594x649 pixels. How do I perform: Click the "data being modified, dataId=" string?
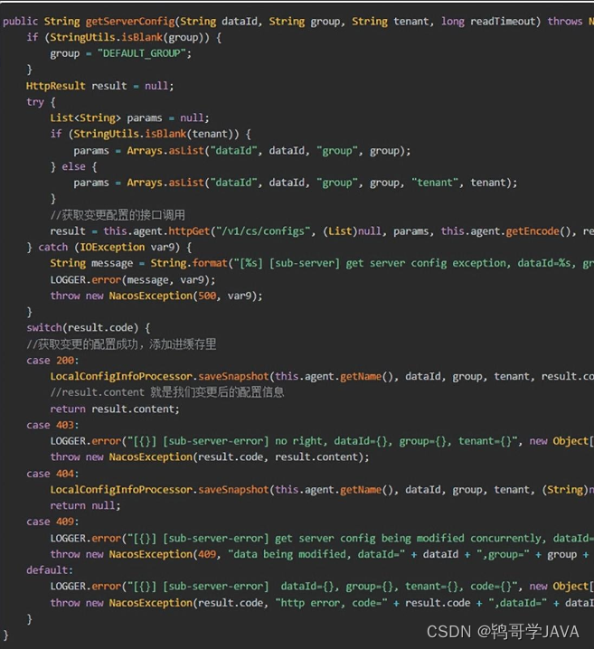[x=316, y=554]
